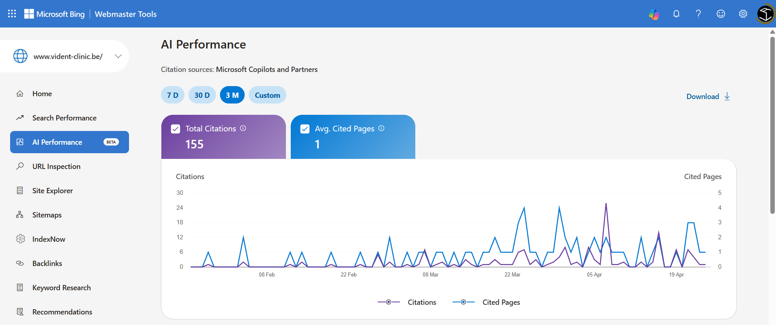Toggle the Cited Pages legend series
The image size is (776, 325).
pos(486,302)
